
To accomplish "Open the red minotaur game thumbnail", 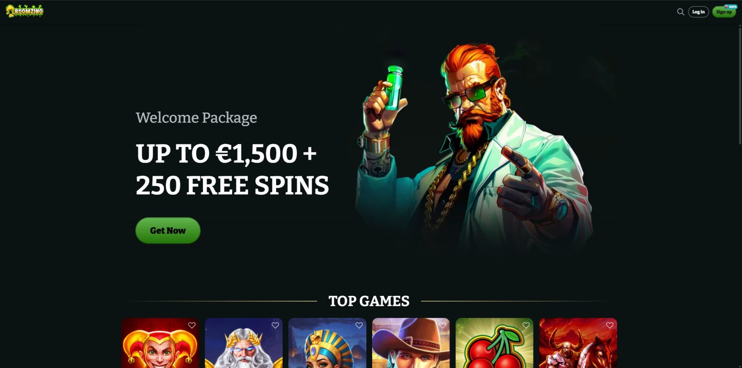I will point(578,343).
